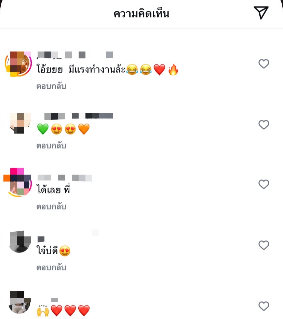Like the comment "ใจ๋บ่ดี"
The width and height of the screenshot is (283, 319).
(x=264, y=245)
